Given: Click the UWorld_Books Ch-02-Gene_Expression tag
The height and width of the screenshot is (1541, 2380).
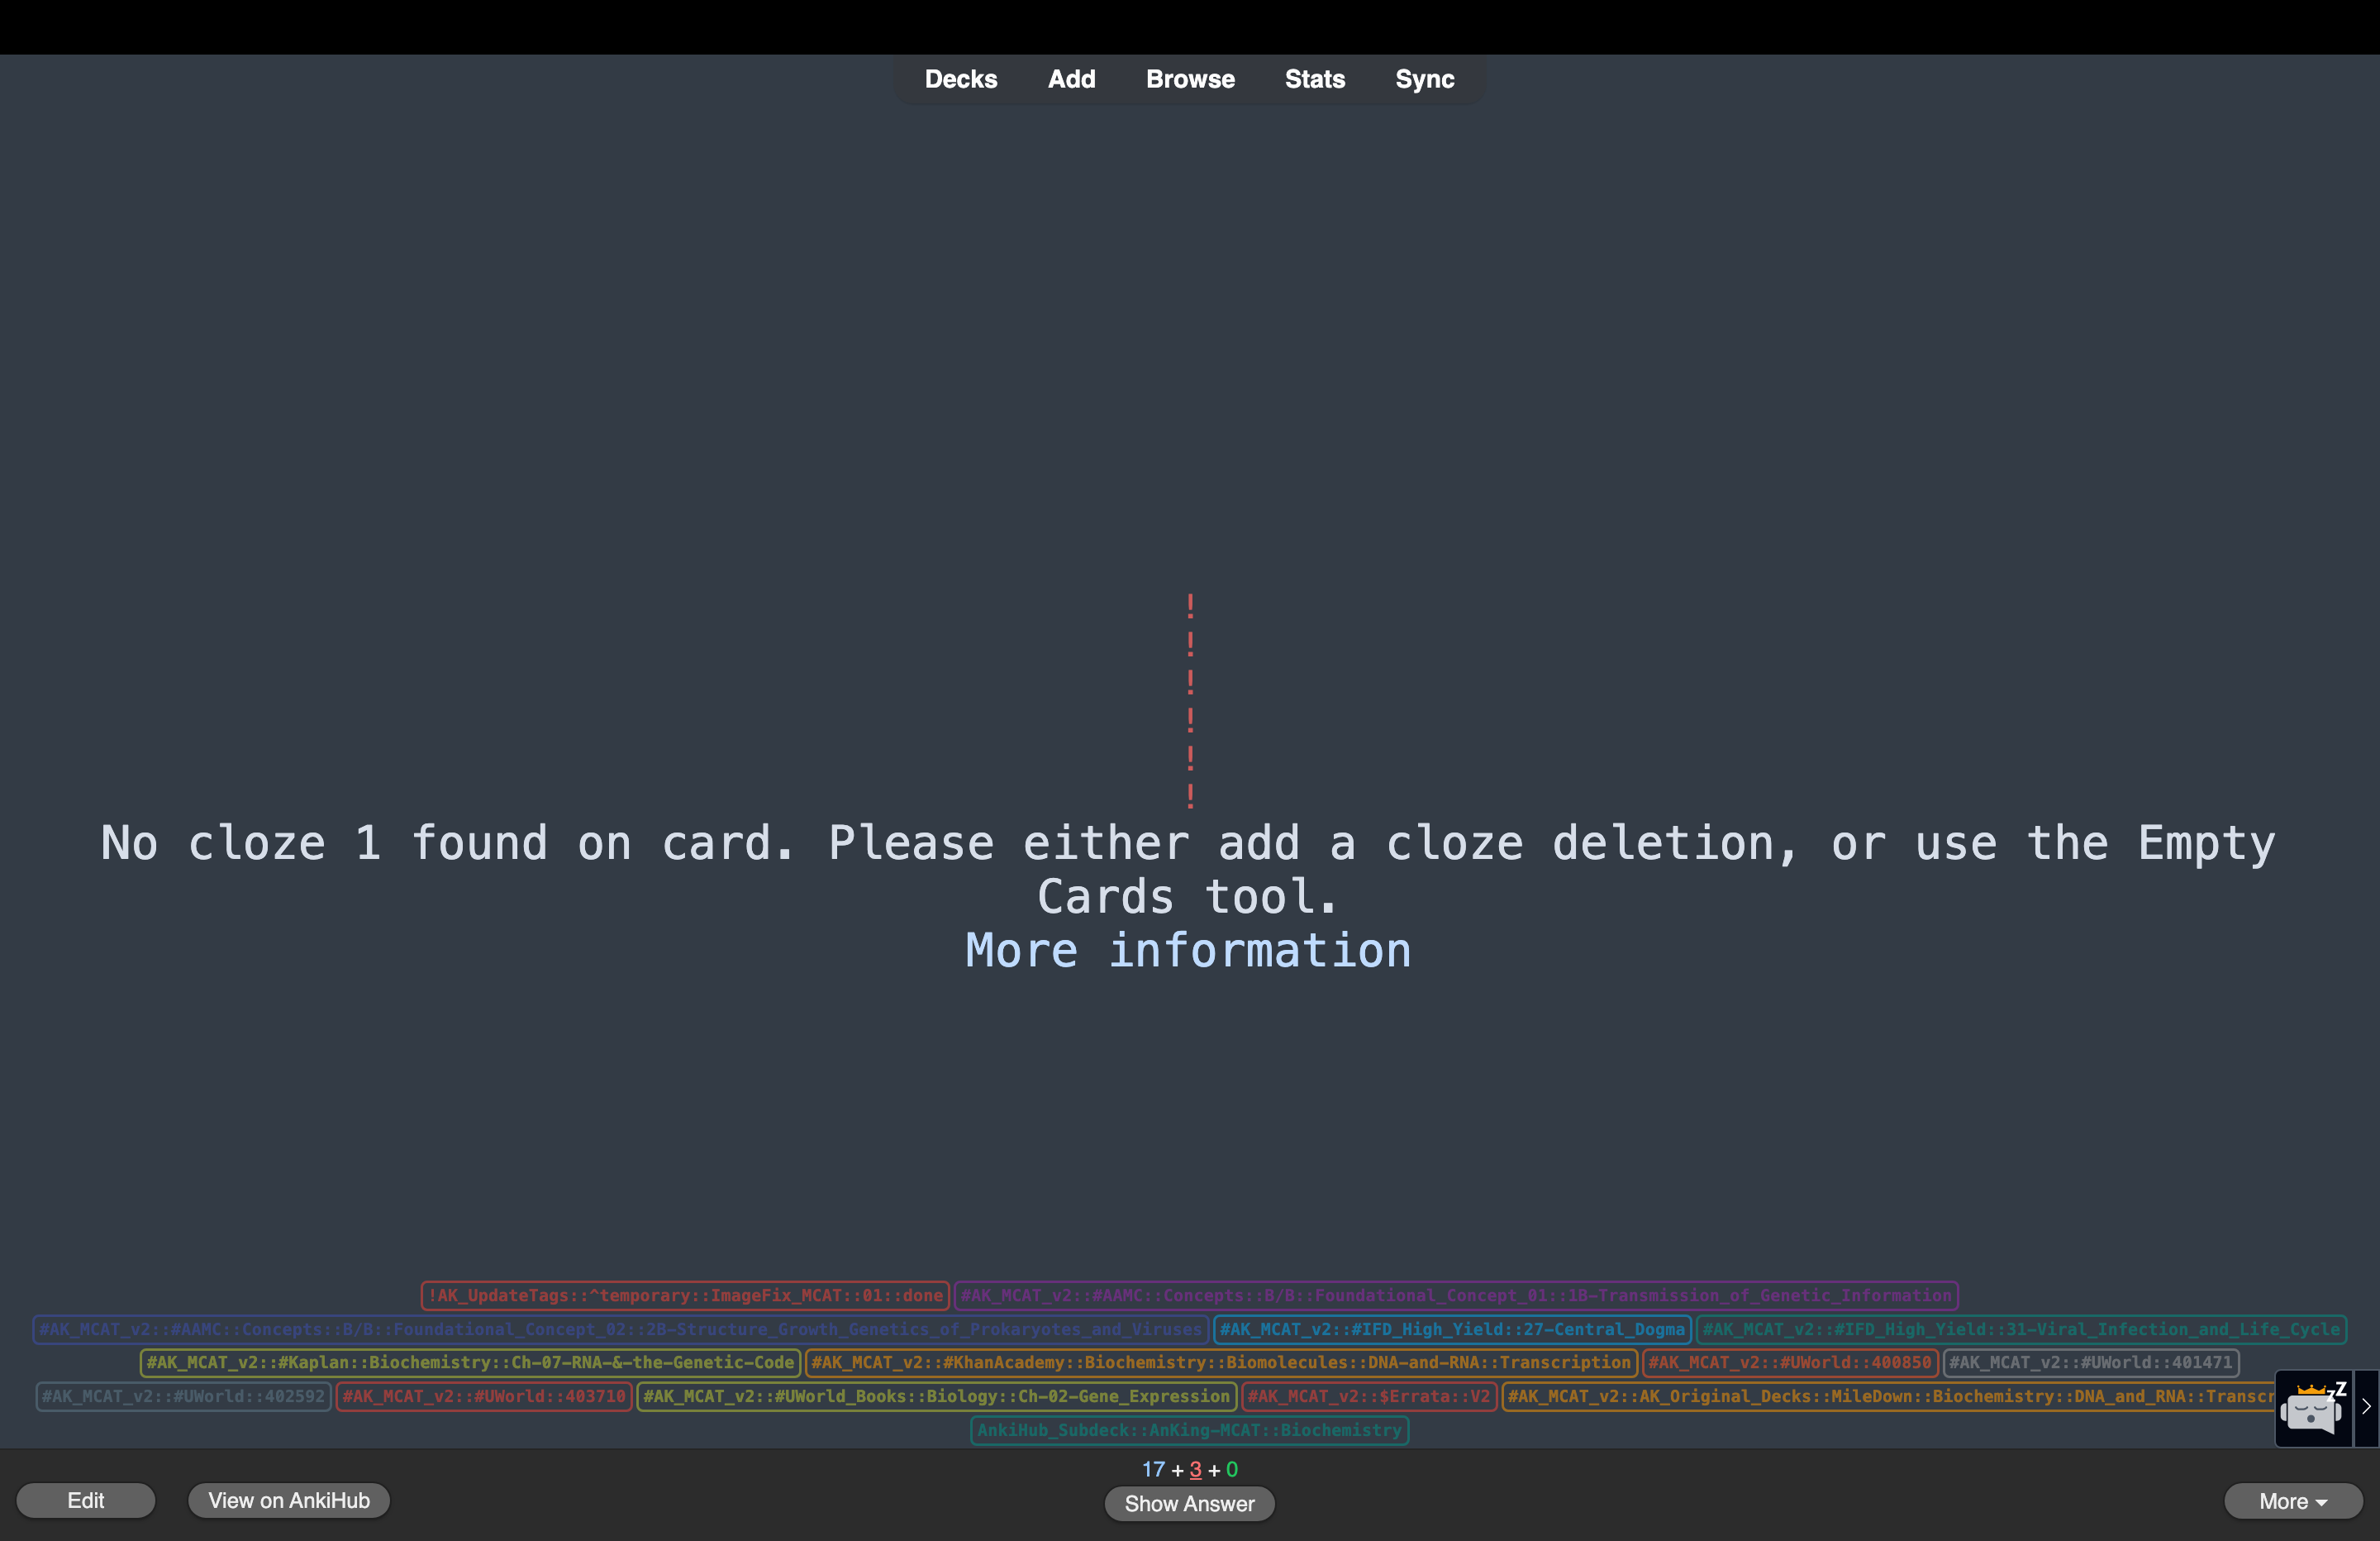Looking at the screenshot, I should point(936,1395).
